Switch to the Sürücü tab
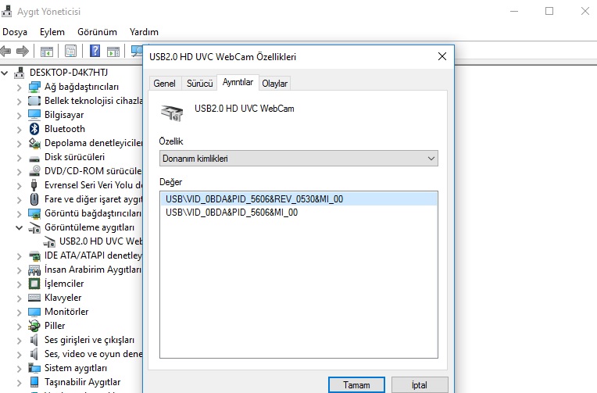The image size is (597, 393). 199,84
